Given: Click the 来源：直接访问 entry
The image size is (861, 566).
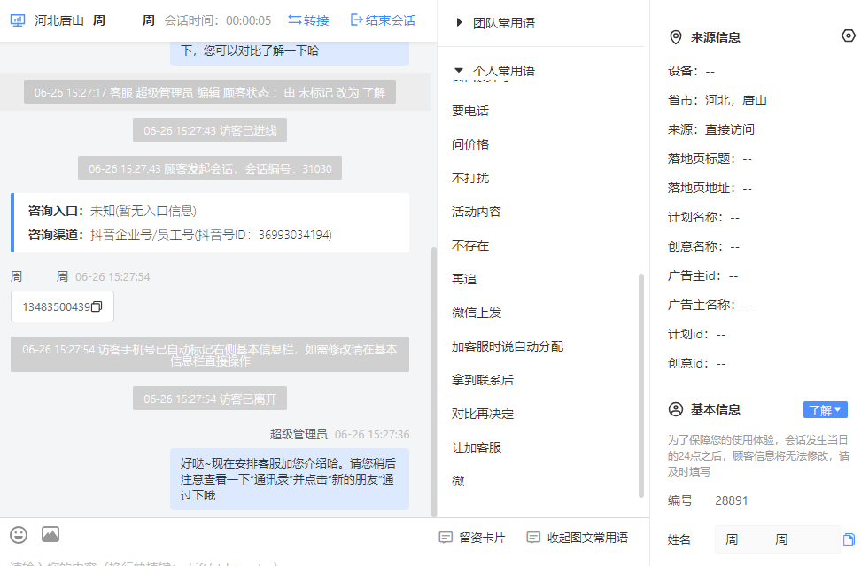Looking at the screenshot, I should [x=710, y=129].
